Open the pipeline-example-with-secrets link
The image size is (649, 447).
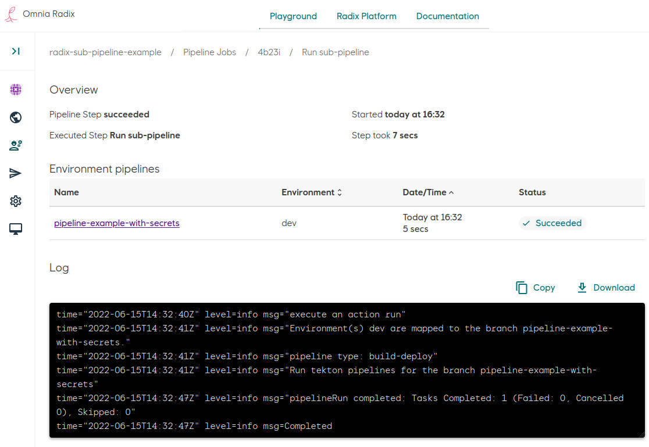(116, 223)
